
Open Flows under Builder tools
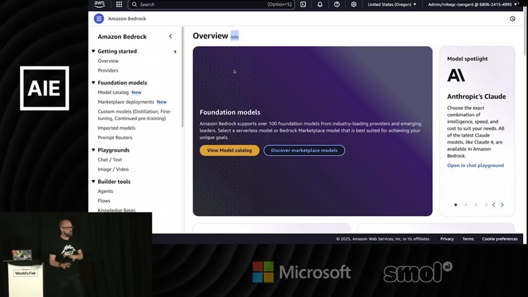point(104,201)
